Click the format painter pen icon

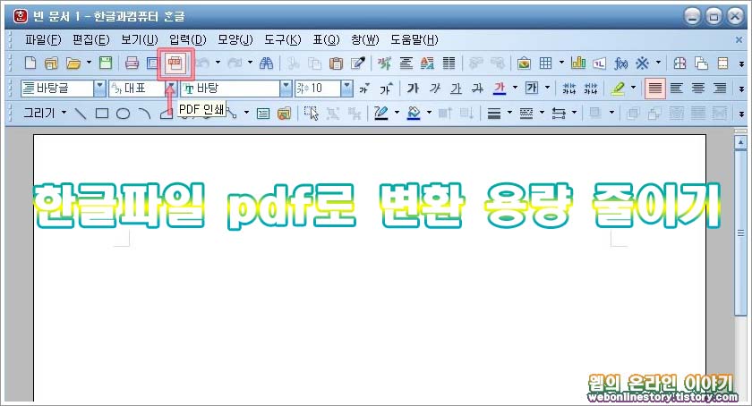tap(358, 63)
